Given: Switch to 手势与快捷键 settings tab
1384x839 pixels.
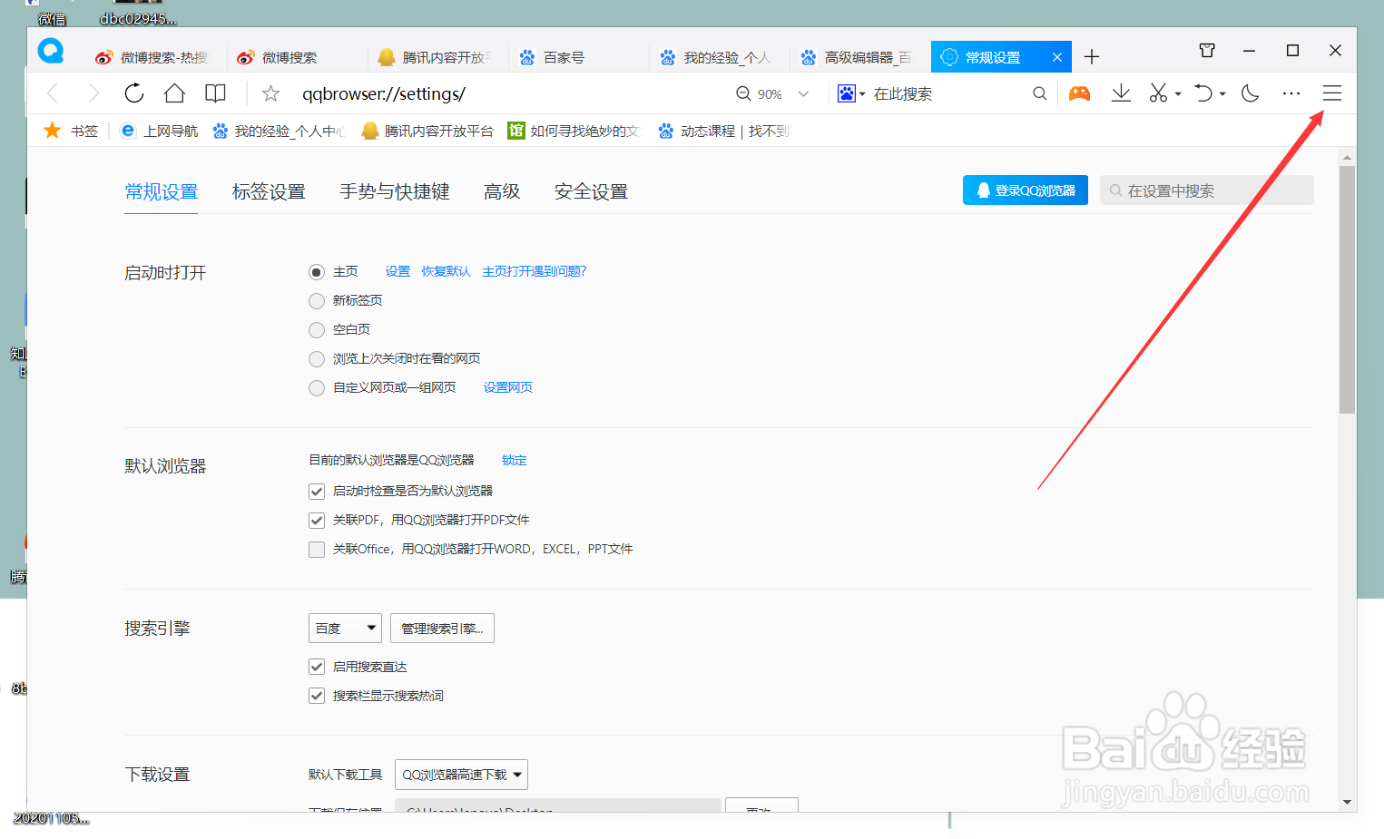Looking at the screenshot, I should point(395,191).
